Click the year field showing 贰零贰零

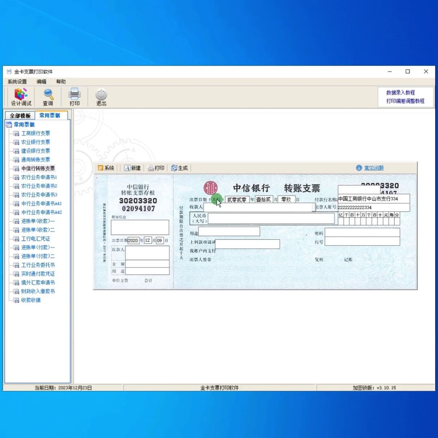[x=237, y=200]
